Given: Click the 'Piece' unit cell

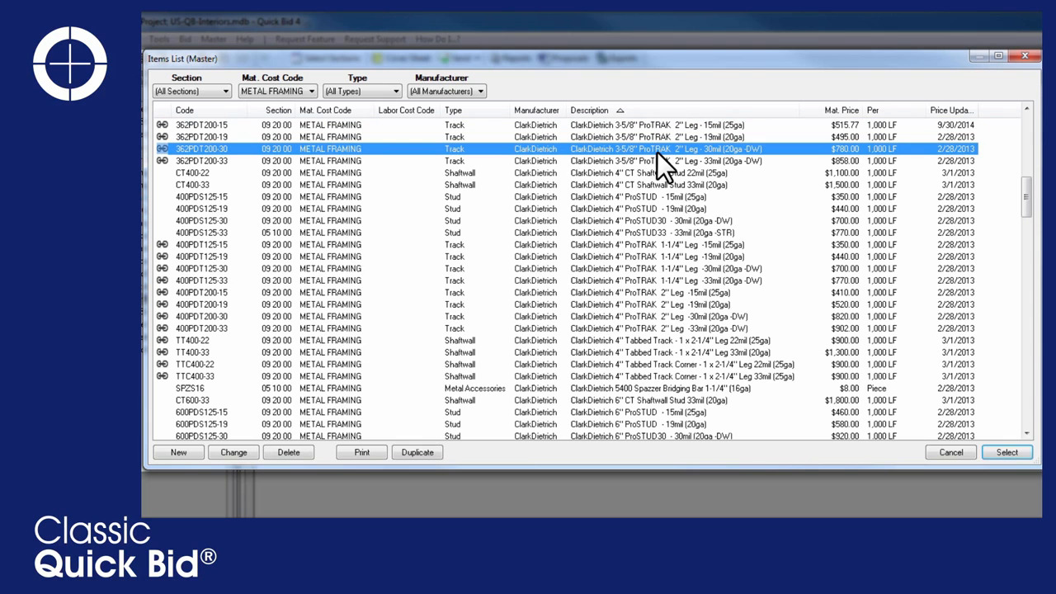Looking at the screenshot, I should pos(877,389).
